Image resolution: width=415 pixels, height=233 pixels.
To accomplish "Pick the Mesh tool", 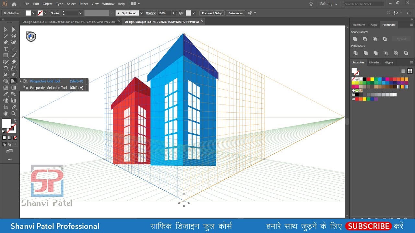I will click(6, 88).
